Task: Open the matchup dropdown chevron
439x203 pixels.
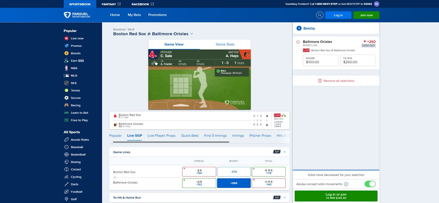Action: point(192,34)
